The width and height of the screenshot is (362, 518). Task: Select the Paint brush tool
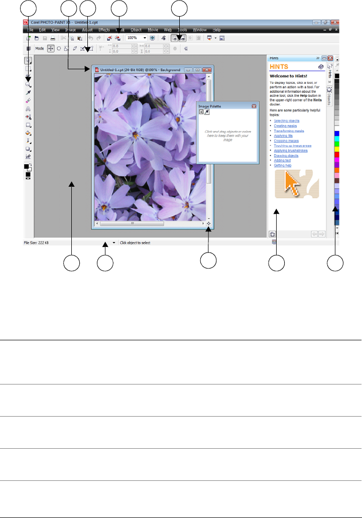[x=28, y=141]
